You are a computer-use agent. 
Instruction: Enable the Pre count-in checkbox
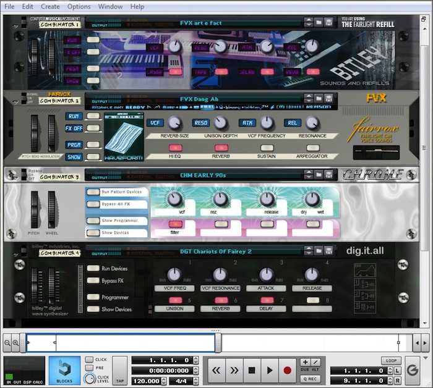(x=89, y=369)
